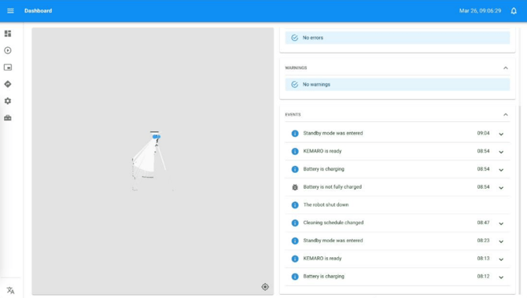Click the bug icon for Battery is not fully charged

click(295, 187)
